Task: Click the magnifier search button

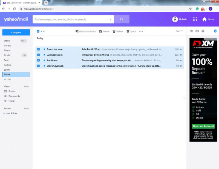Action: [122, 19]
